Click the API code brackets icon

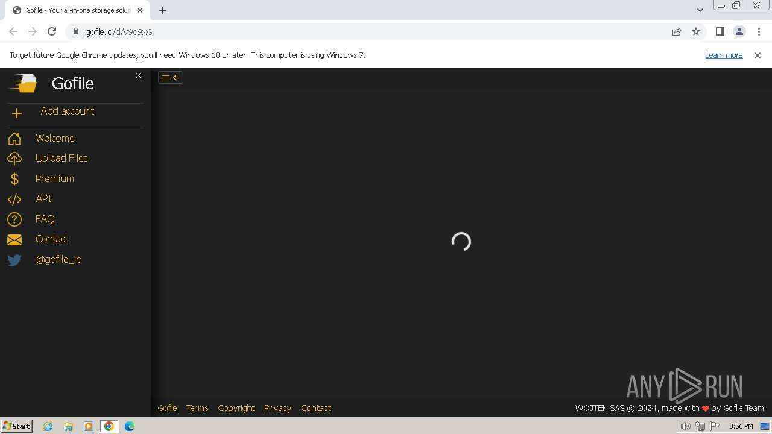(x=14, y=199)
